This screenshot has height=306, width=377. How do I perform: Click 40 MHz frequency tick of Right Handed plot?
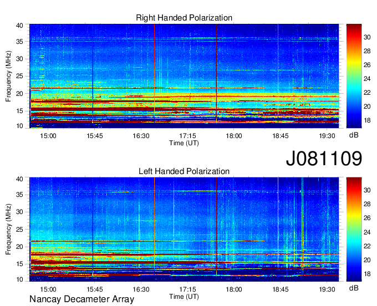pos(19,25)
